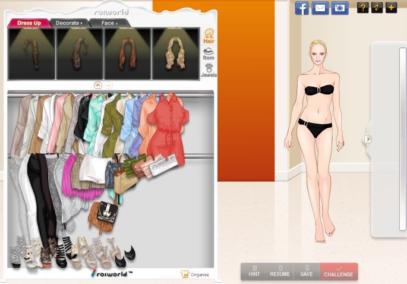The width and height of the screenshot is (407, 284).
Task: Click the HINT button
Action: coord(254,272)
